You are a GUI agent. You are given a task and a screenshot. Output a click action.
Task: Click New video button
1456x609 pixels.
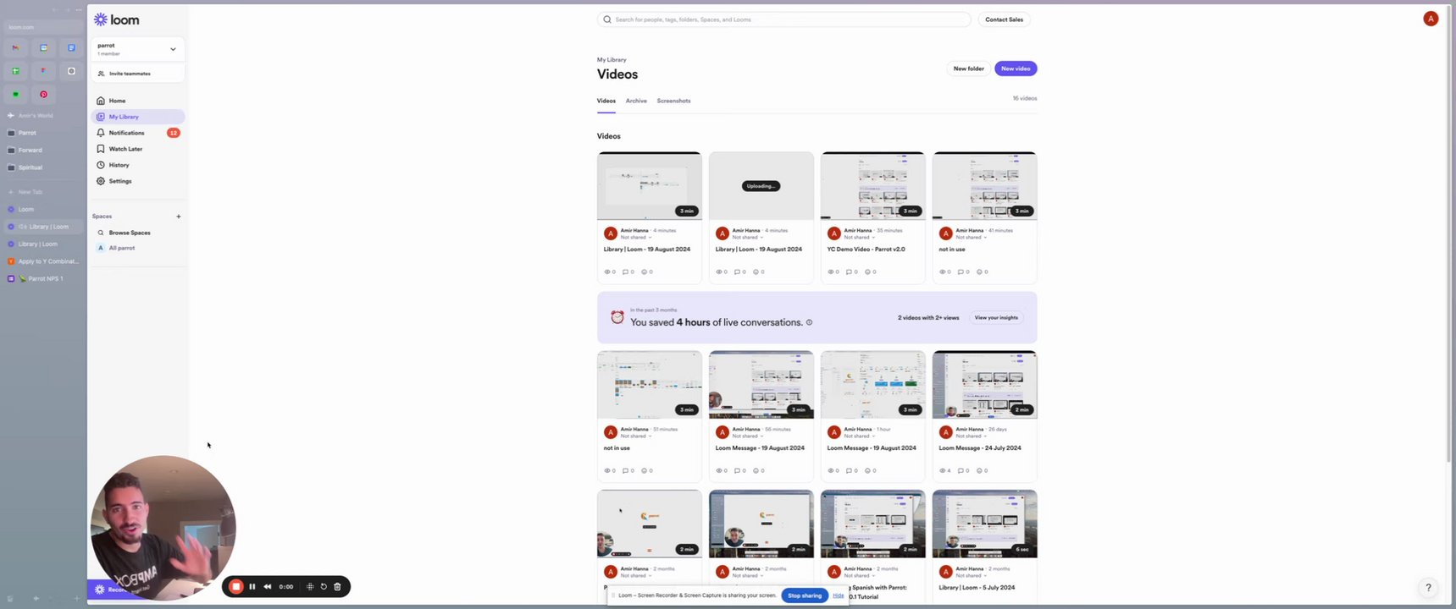(x=1016, y=69)
